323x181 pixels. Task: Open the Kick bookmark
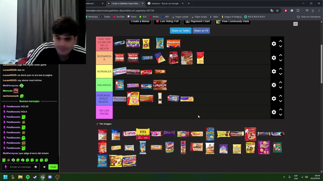pos(143,17)
